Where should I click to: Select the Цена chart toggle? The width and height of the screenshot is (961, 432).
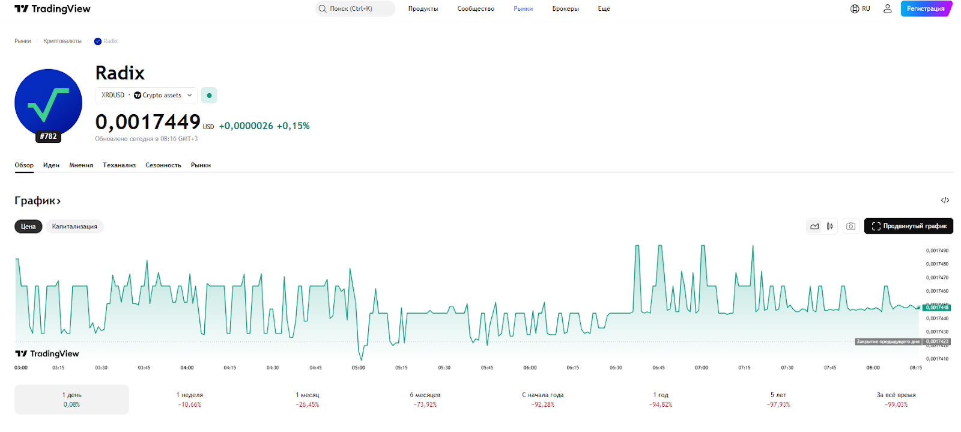[28, 227]
